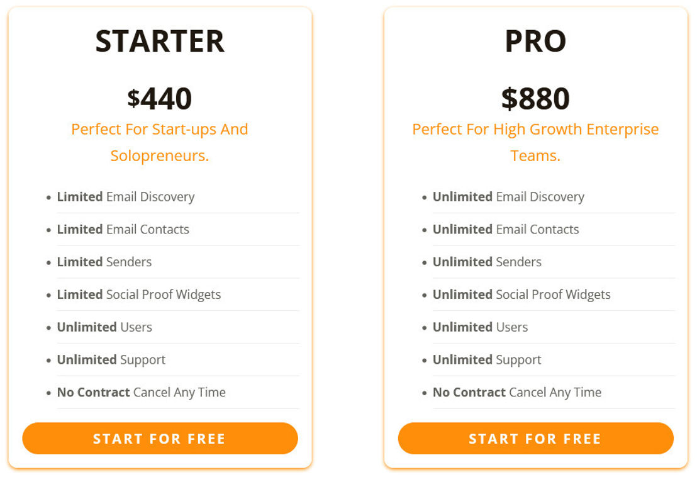Select the STARTER plan heading
Viewport: 697px width, 477px height.
point(160,41)
